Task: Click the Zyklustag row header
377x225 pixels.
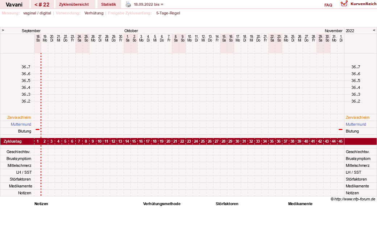Action: pos(12,141)
